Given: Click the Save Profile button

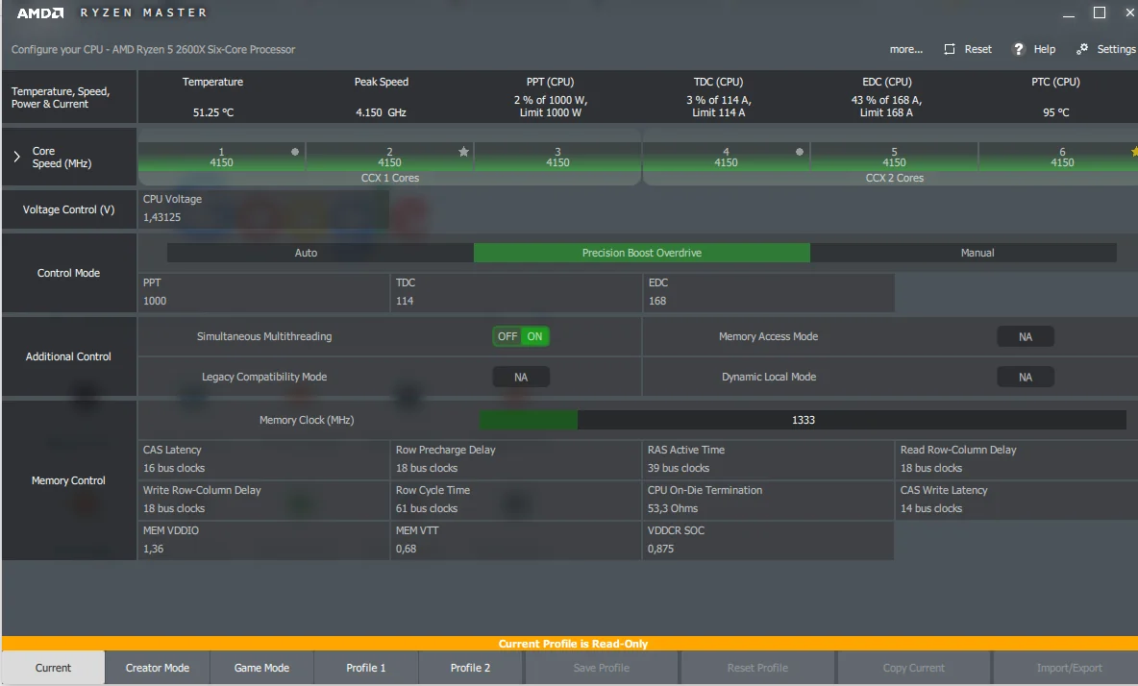Looking at the screenshot, I should [601, 668].
